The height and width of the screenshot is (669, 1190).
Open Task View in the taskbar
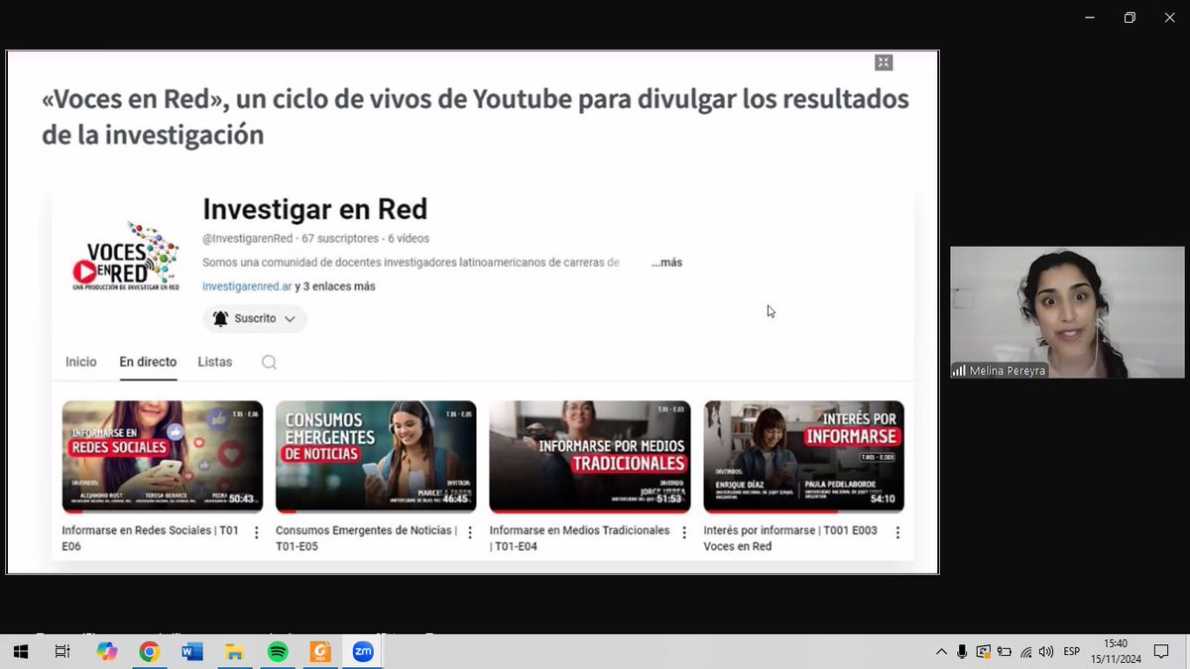point(62,651)
